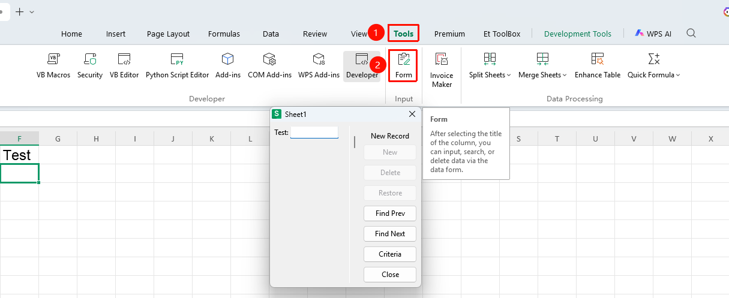729x298 pixels.
Task: Switch to the Home tab
Action: point(71,34)
